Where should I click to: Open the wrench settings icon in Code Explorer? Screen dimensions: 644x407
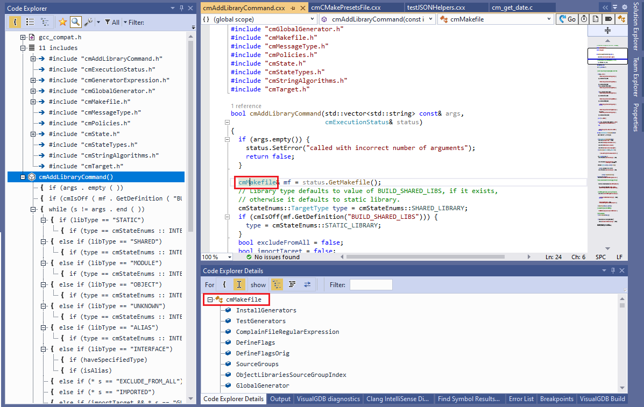tap(88, 22)
